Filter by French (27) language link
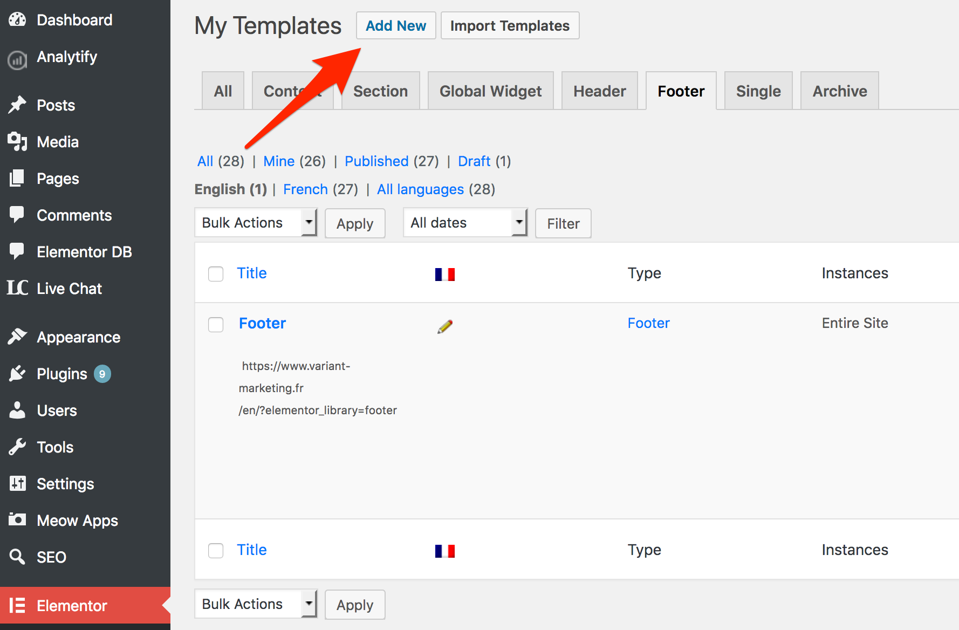Image resolution: width=959 pixels, height=630 pixels. 320,189
